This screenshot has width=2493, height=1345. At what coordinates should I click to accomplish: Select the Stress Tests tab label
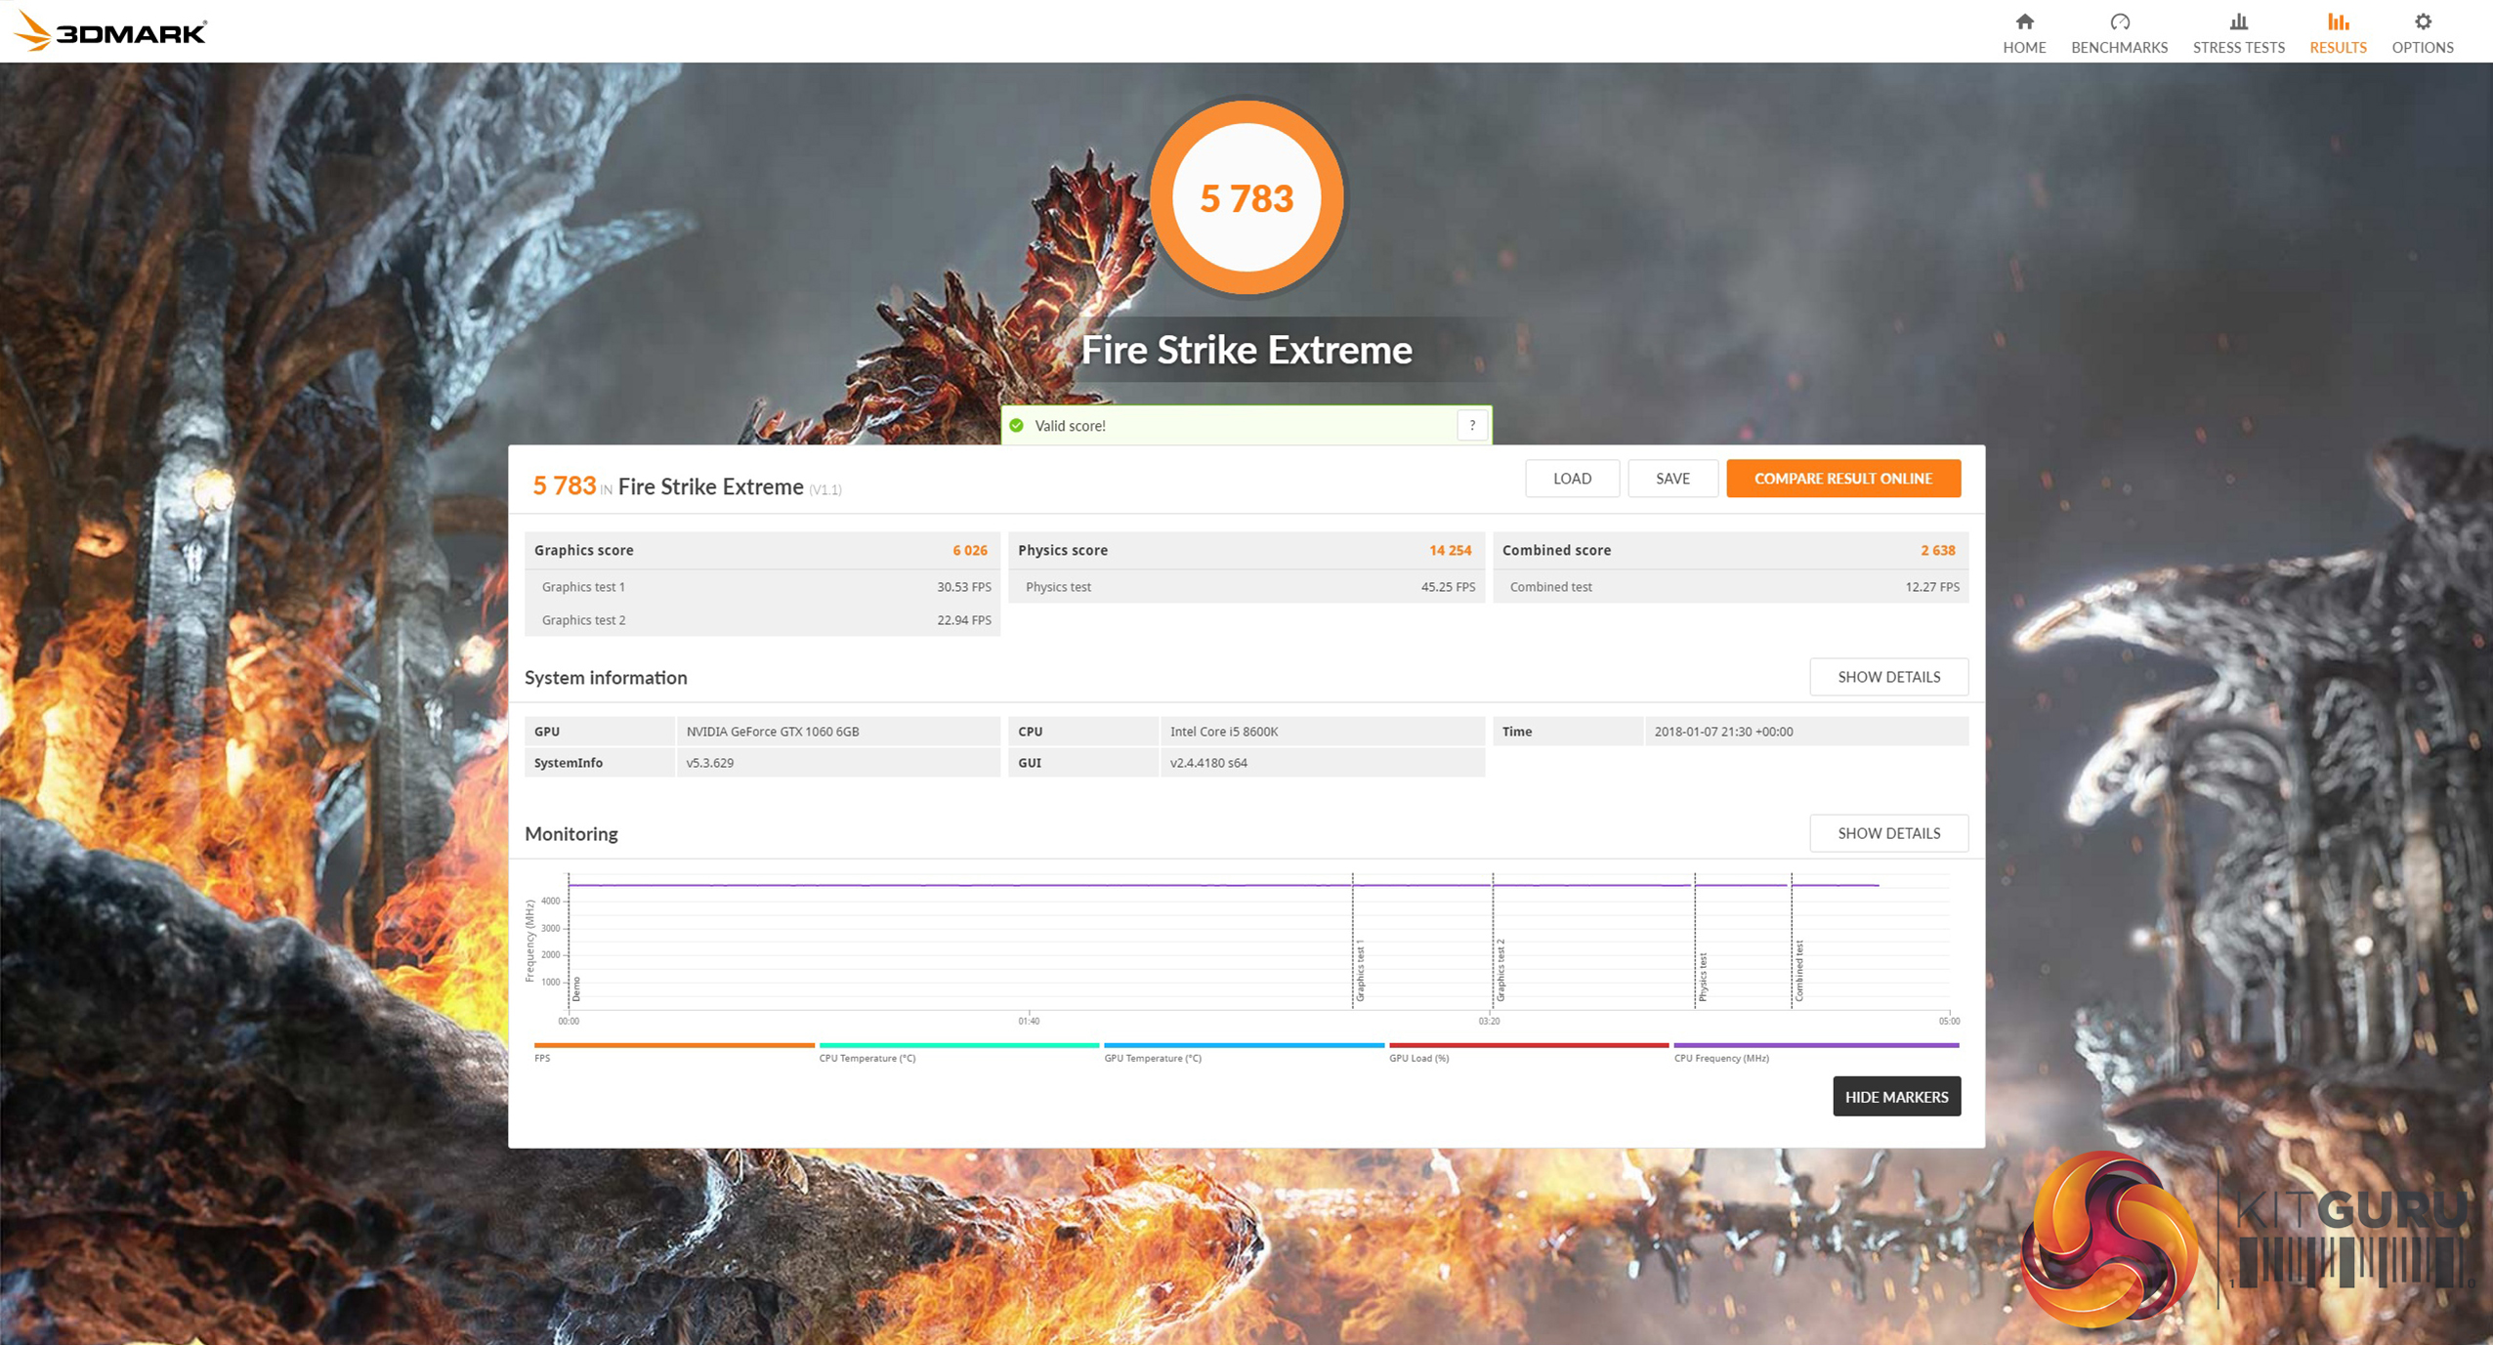2238,48
